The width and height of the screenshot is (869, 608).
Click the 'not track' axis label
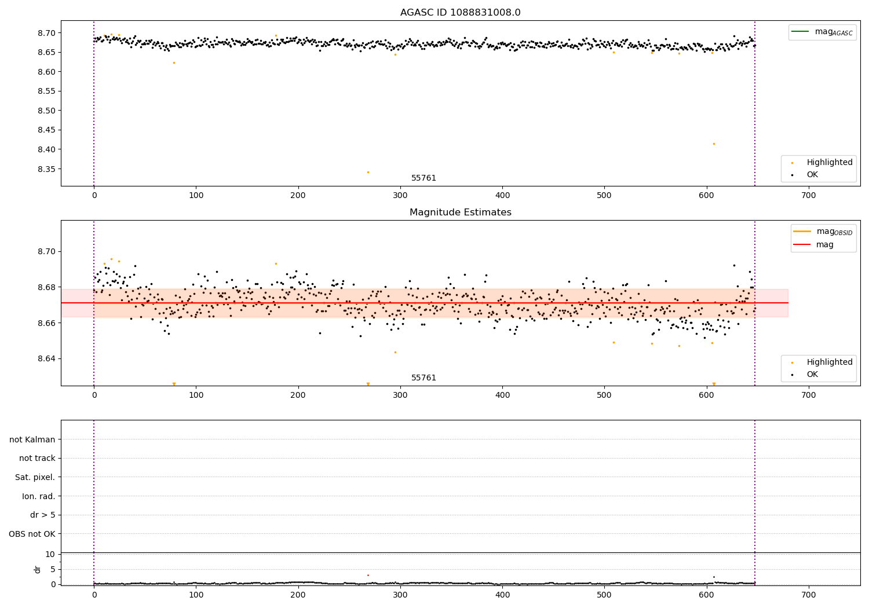click(x=37, y=459)
